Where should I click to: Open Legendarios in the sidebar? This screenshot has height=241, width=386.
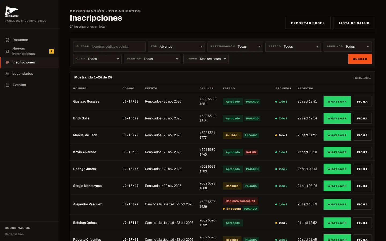[x=29, y=74]
